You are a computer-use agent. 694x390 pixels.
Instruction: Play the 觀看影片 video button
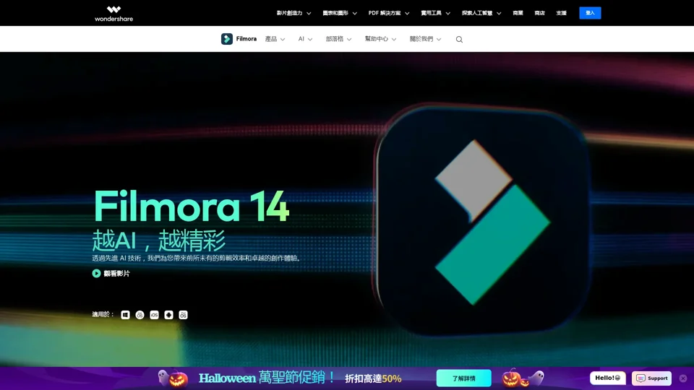pyautogui.click(x=111, y=274)
